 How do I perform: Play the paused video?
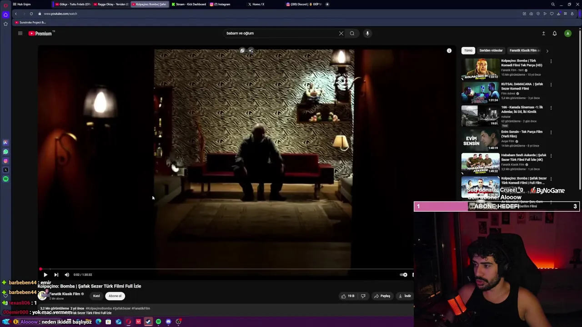[x=45, y=274]
